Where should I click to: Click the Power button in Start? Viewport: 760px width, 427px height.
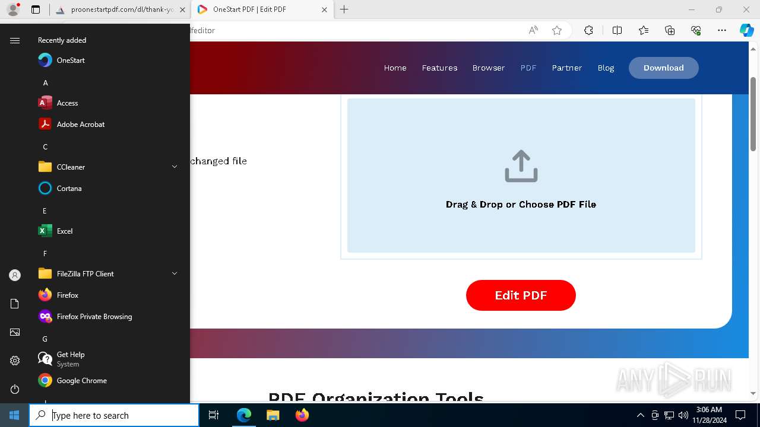15,389
